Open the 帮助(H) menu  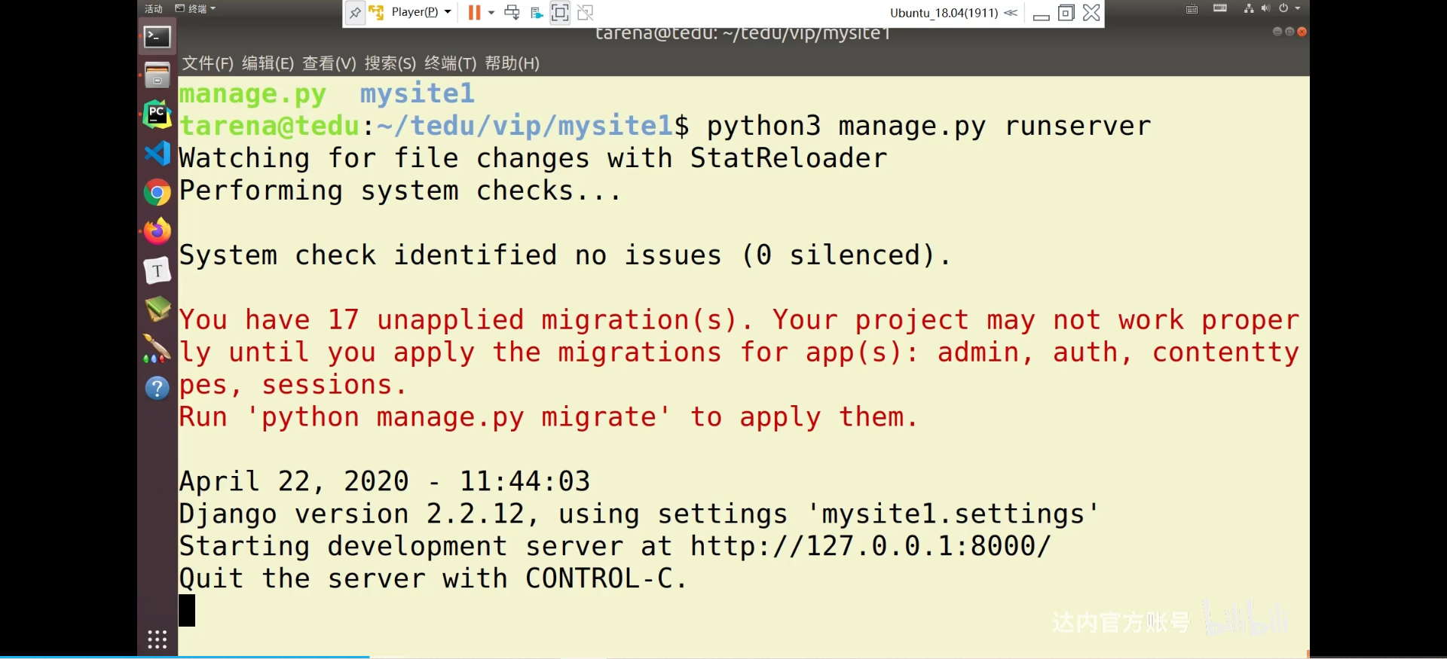coord(512,63)
